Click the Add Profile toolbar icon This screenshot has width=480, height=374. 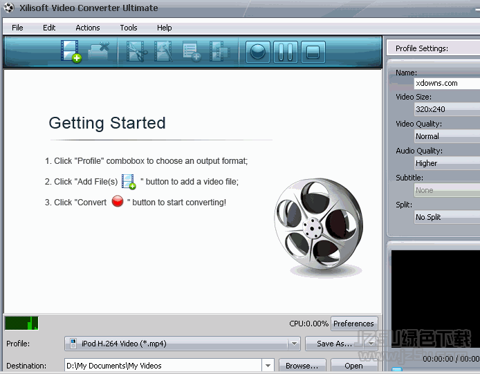(192, 52)
